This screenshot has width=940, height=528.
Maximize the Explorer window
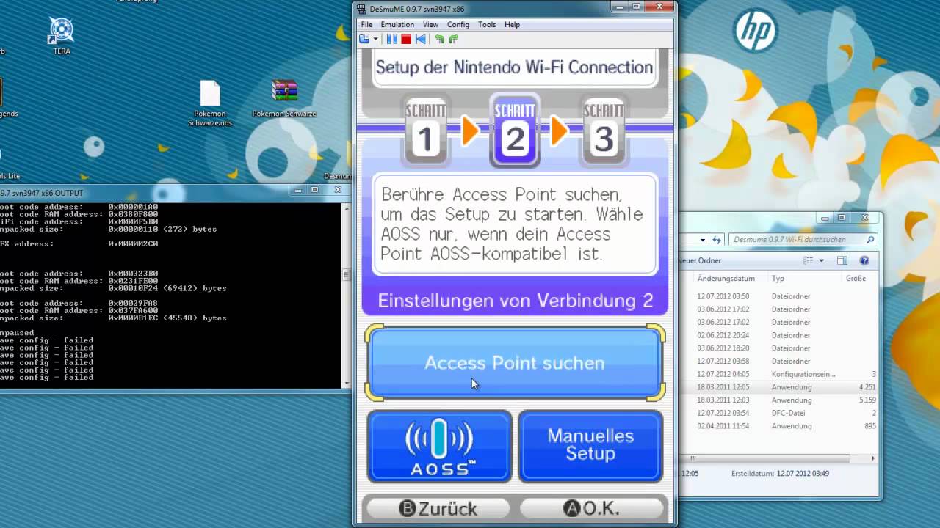click(842, 218)
